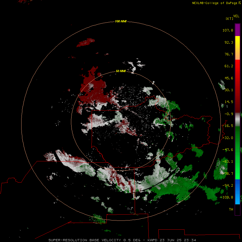
Task: Click the -32.0 legend value
Action: [x=228, y=138]
